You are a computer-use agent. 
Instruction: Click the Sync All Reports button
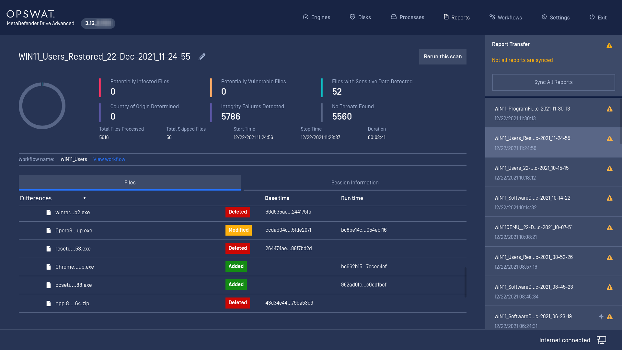pyautogui.click(x=553, y=82)
